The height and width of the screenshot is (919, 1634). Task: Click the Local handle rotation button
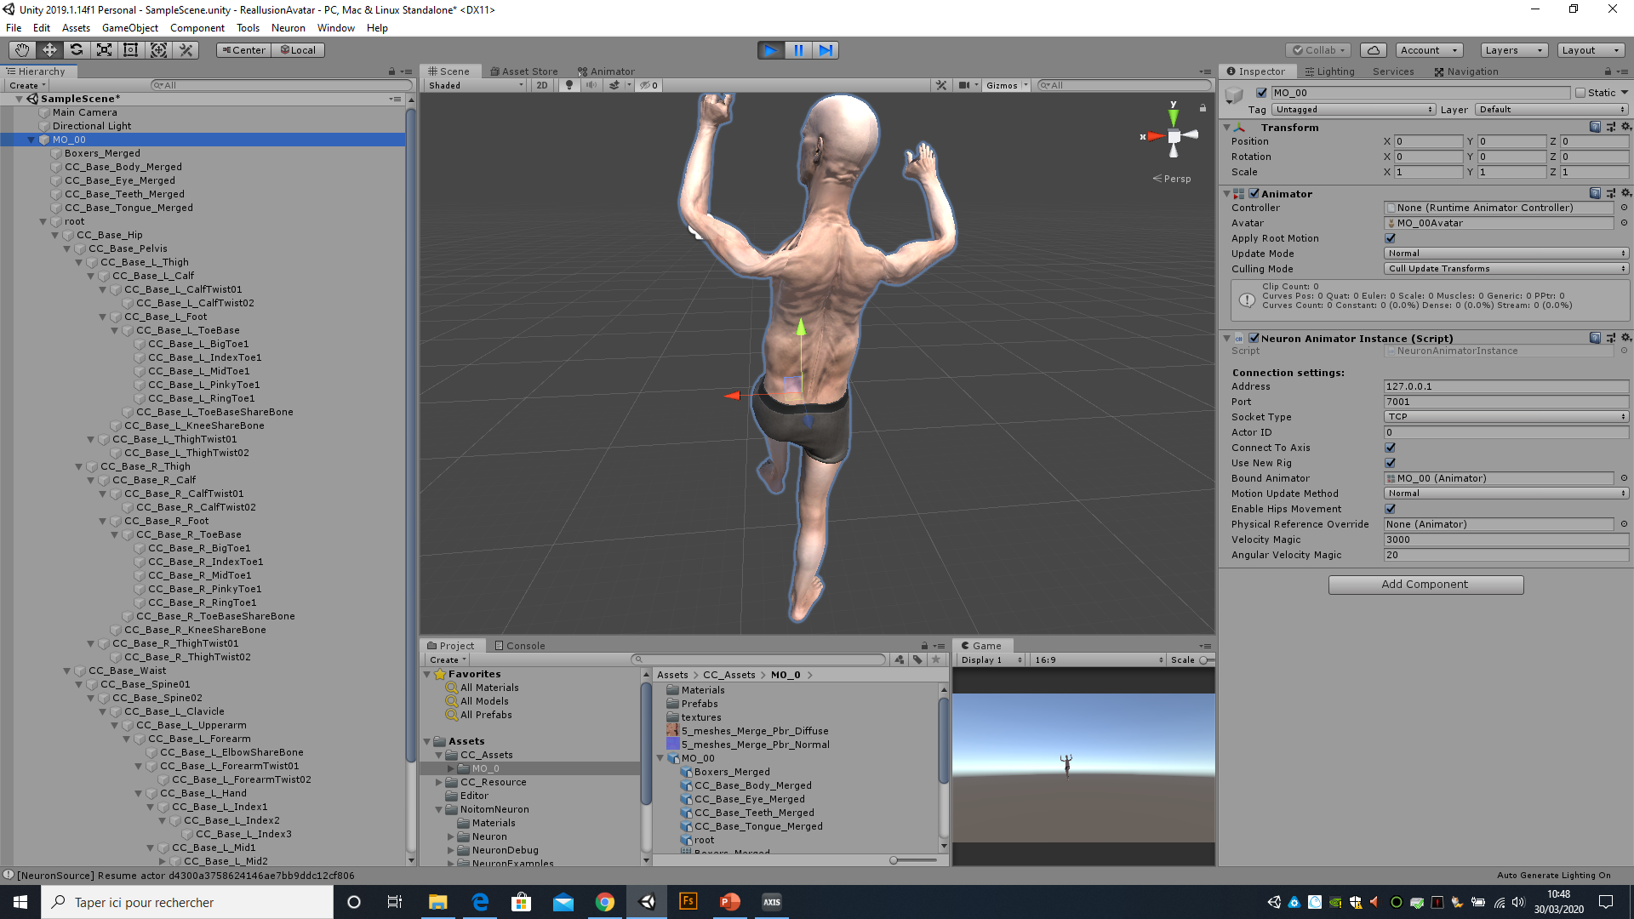tap(298, 50)
